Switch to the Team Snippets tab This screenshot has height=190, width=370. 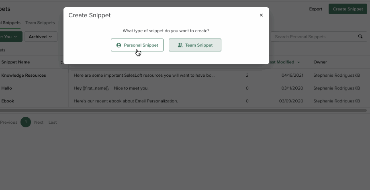(x=40, y=23)
